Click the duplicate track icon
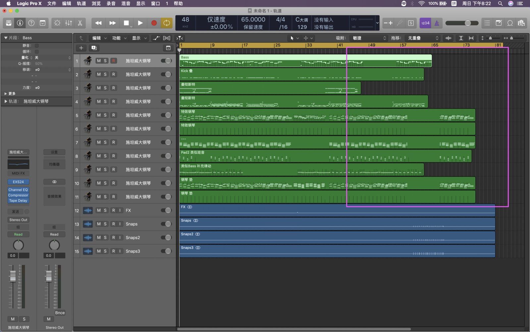 click(94, 48)
